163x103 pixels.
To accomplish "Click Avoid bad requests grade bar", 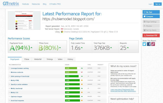I will pyautogui.click(x=72, y=100).
